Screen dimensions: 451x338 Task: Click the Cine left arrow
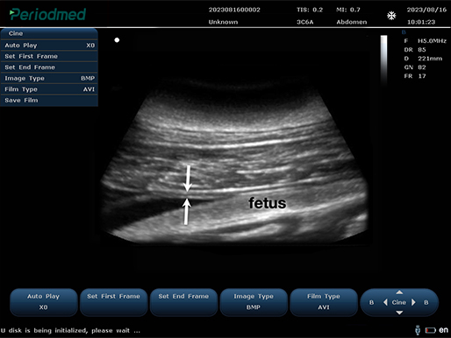tap(385, 302)
